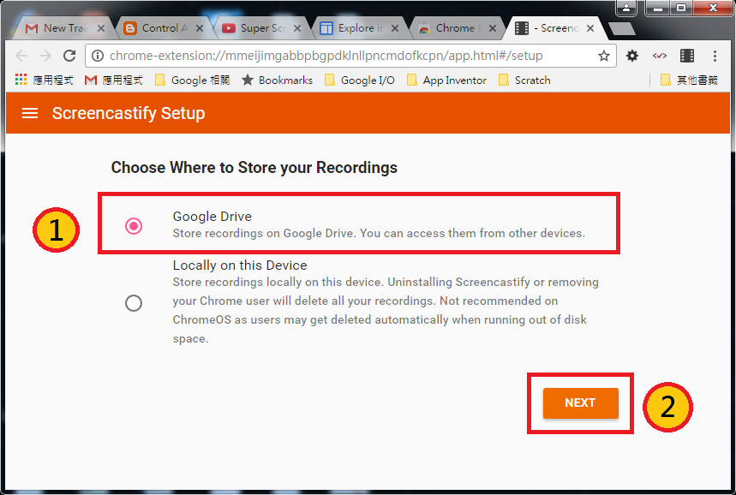Bookmark this page with the star icon
The width and height of the screenshot is (736, 495).
604,56
